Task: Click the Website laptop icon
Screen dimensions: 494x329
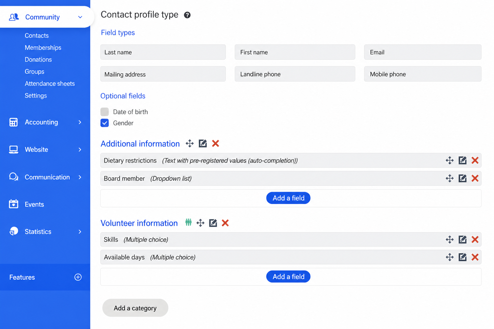Action: point(14,149)
